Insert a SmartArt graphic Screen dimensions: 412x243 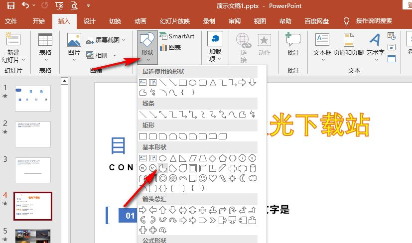(177, 36)
